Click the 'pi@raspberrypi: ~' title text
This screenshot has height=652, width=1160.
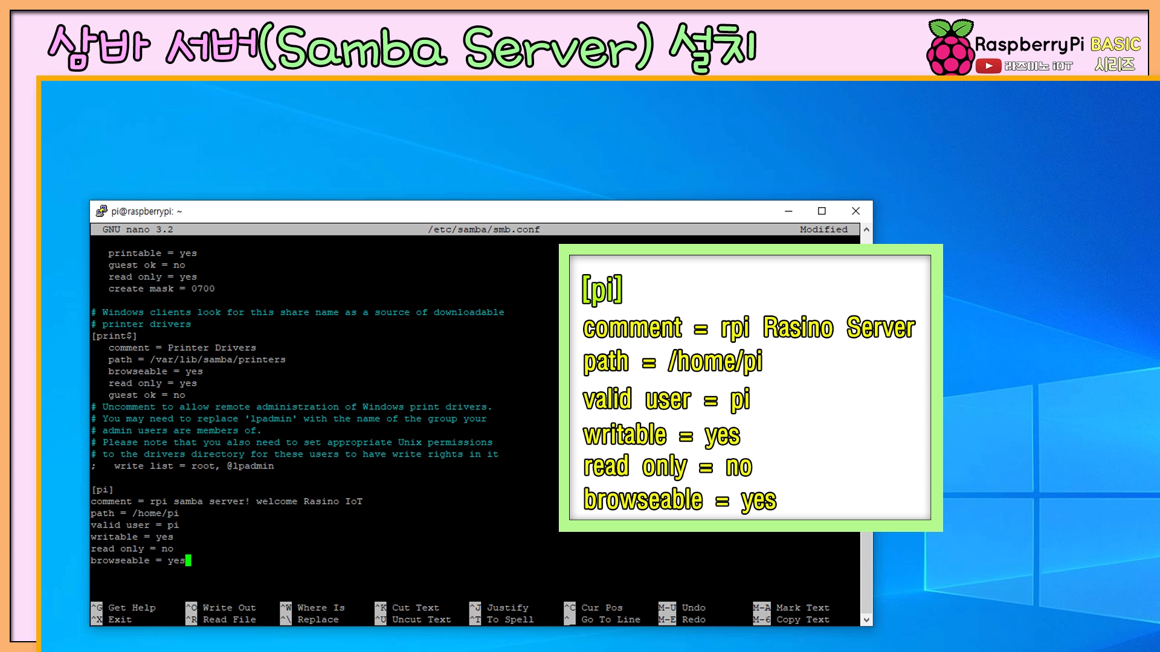point(147,211)
